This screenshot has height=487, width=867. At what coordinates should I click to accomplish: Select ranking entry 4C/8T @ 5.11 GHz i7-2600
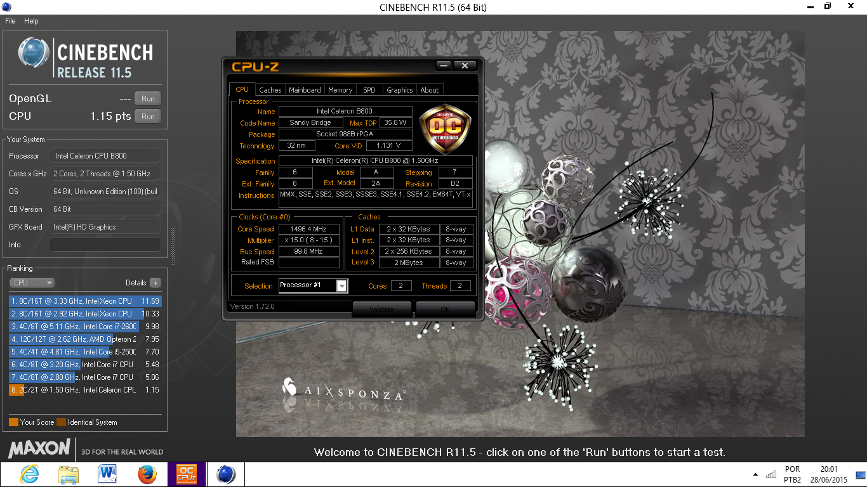(x=85, y=327)
